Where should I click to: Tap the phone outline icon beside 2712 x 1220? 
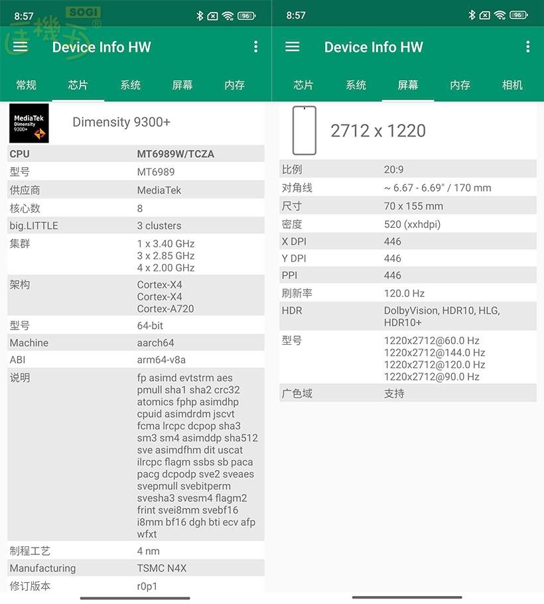click(x=305, y=131)
